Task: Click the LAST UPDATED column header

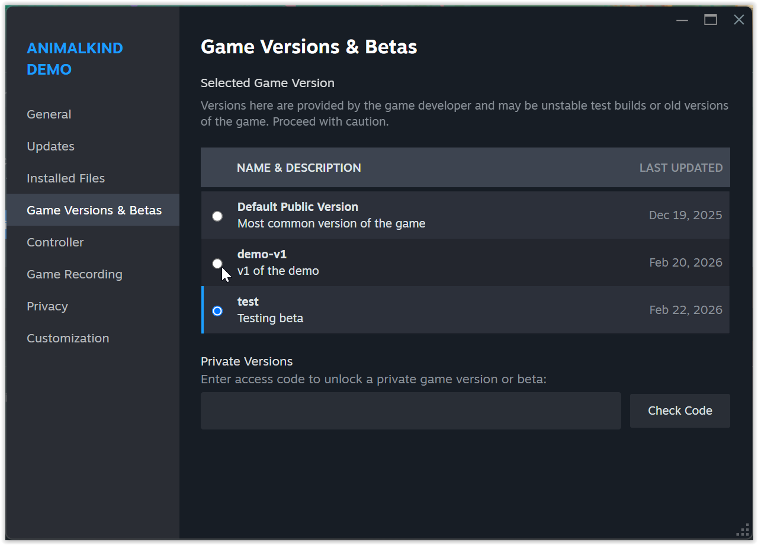Action: click(681, 168)
